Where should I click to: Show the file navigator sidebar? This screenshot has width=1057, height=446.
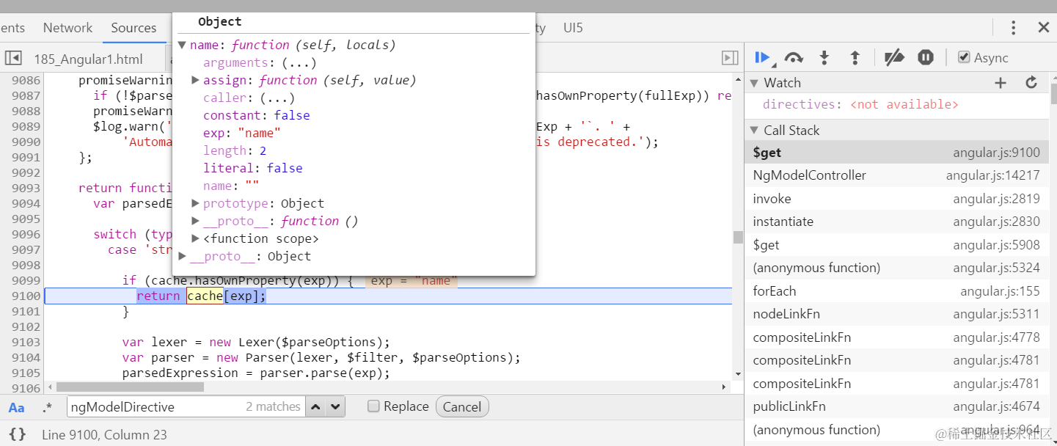pyautogui.click(x=13, y=58)
